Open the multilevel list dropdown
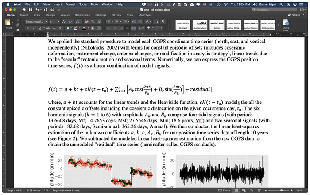This screenshot has width=310, height=195. [129, 22]
